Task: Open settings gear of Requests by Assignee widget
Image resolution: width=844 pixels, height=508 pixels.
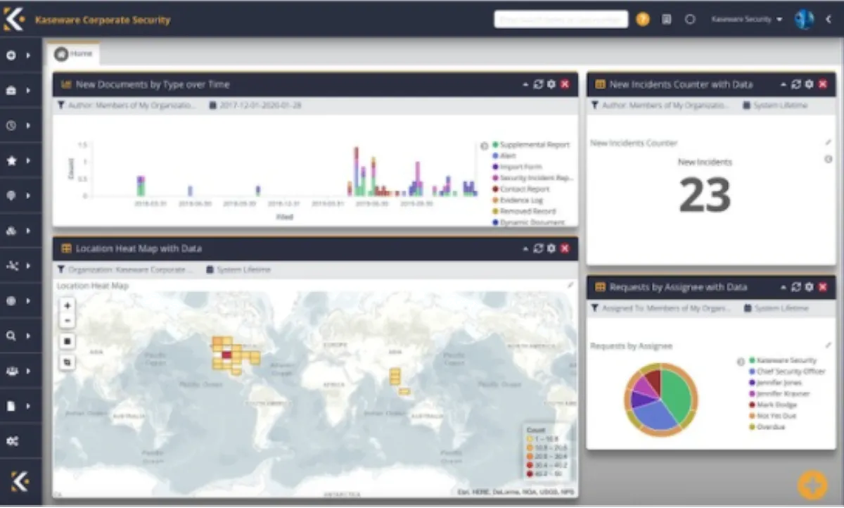Action: click(x=809, y=286)
